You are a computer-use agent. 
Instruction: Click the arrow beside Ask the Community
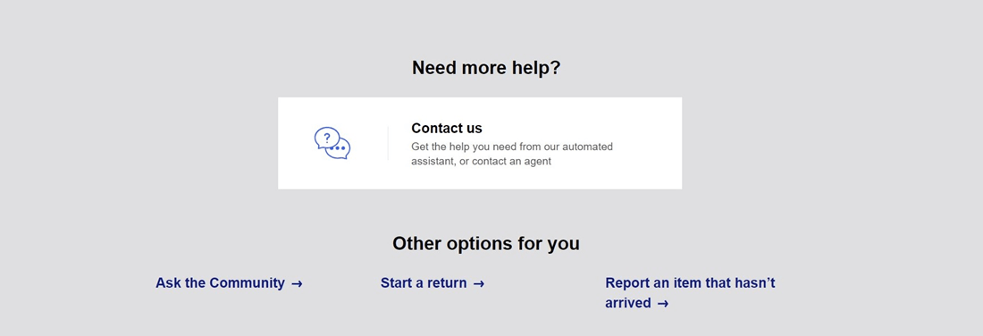click(298, 284)
